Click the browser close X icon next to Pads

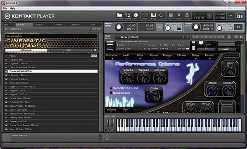[95, 56]
